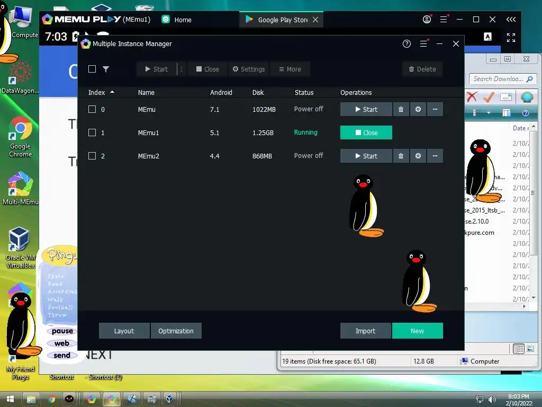Open MEmu Play main menu icon

click(x=444, y=20)
